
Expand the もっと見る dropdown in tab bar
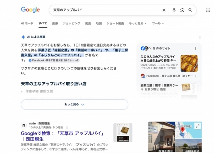coord(138,23)
